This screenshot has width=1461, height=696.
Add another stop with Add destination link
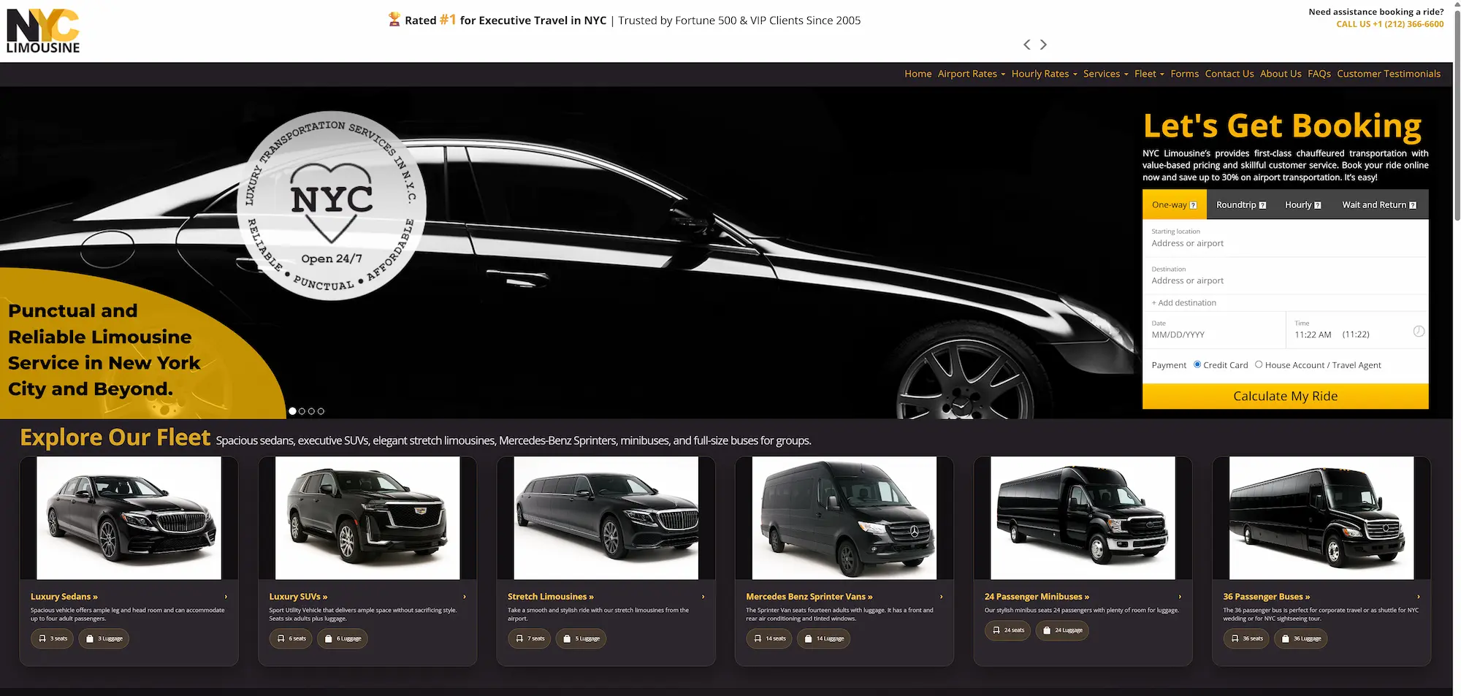click(1184, 303)
